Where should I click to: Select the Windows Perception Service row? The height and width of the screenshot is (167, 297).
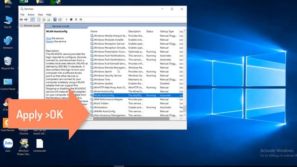pyautogui.click(x=136, y=44)
